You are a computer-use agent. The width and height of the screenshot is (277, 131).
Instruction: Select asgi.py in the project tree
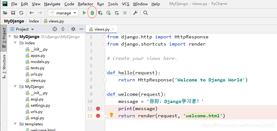click(x=37, y=99)
